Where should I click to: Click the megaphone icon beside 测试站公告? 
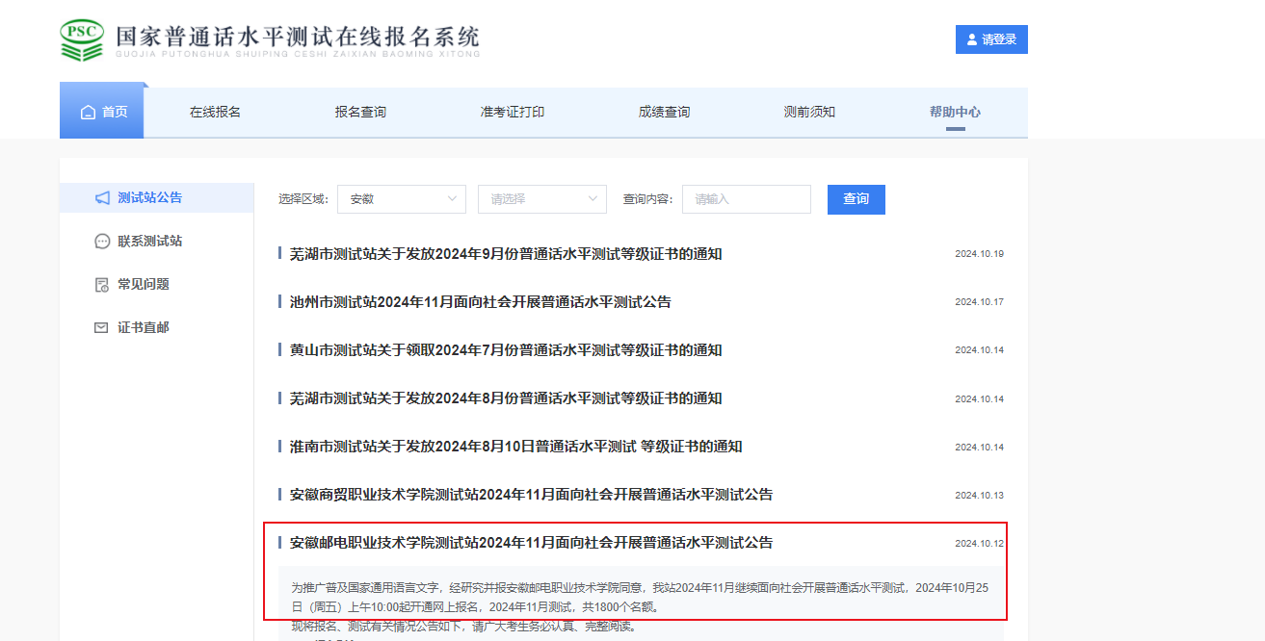[102, 197]
